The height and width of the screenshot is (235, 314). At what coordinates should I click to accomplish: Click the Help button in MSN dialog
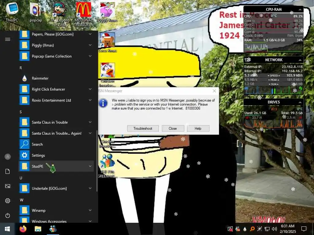click(198, 128)
